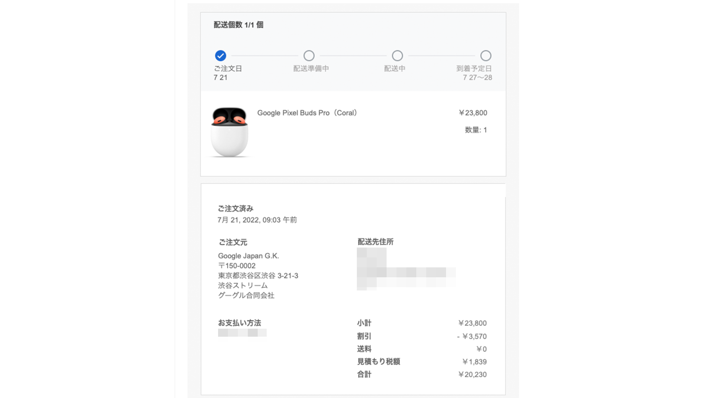Click the 7 27〜28 estimated arrival date
This screenshot has width=708, height=398.
pos(477,78)
